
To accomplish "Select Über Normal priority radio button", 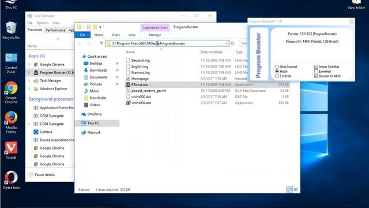I will click(277, 67).
